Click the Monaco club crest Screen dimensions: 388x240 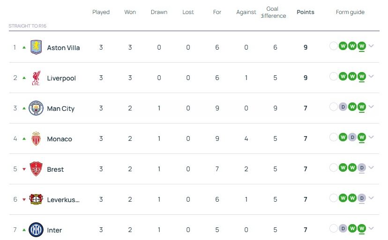[x=36, y=138]
